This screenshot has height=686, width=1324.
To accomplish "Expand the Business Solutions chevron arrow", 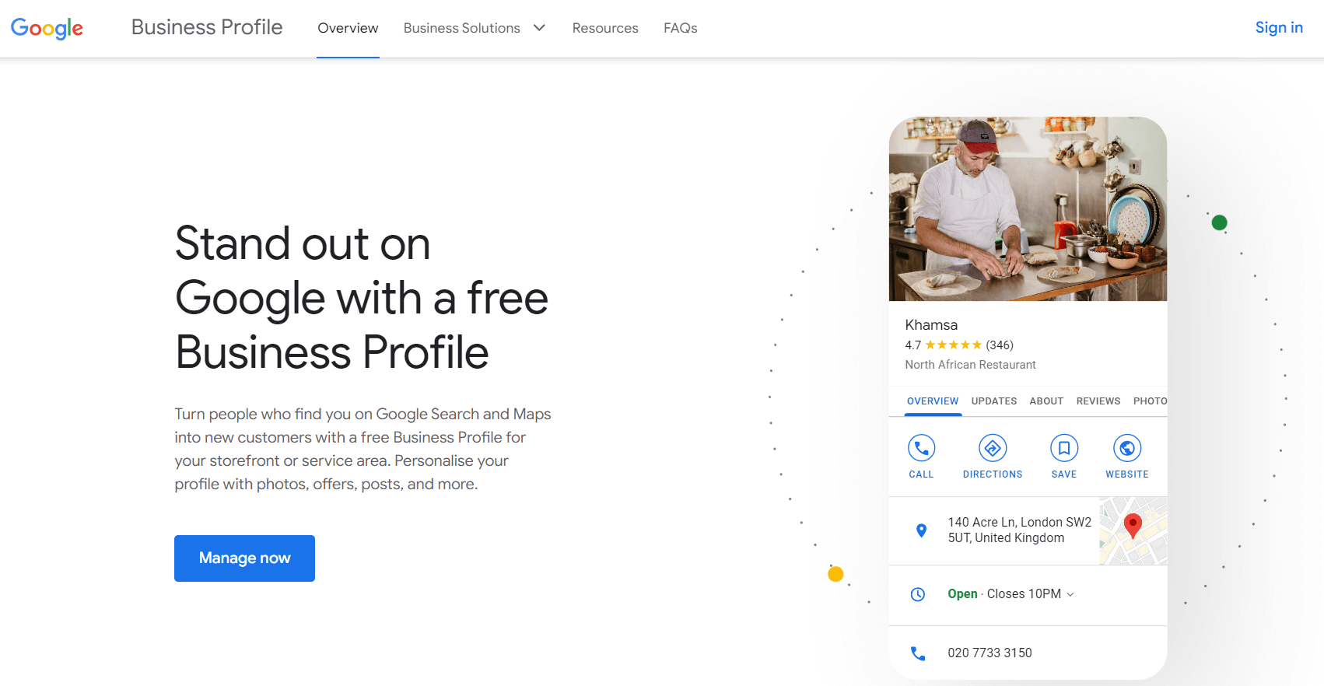I will pyautogui.click(x=539, y=28).
